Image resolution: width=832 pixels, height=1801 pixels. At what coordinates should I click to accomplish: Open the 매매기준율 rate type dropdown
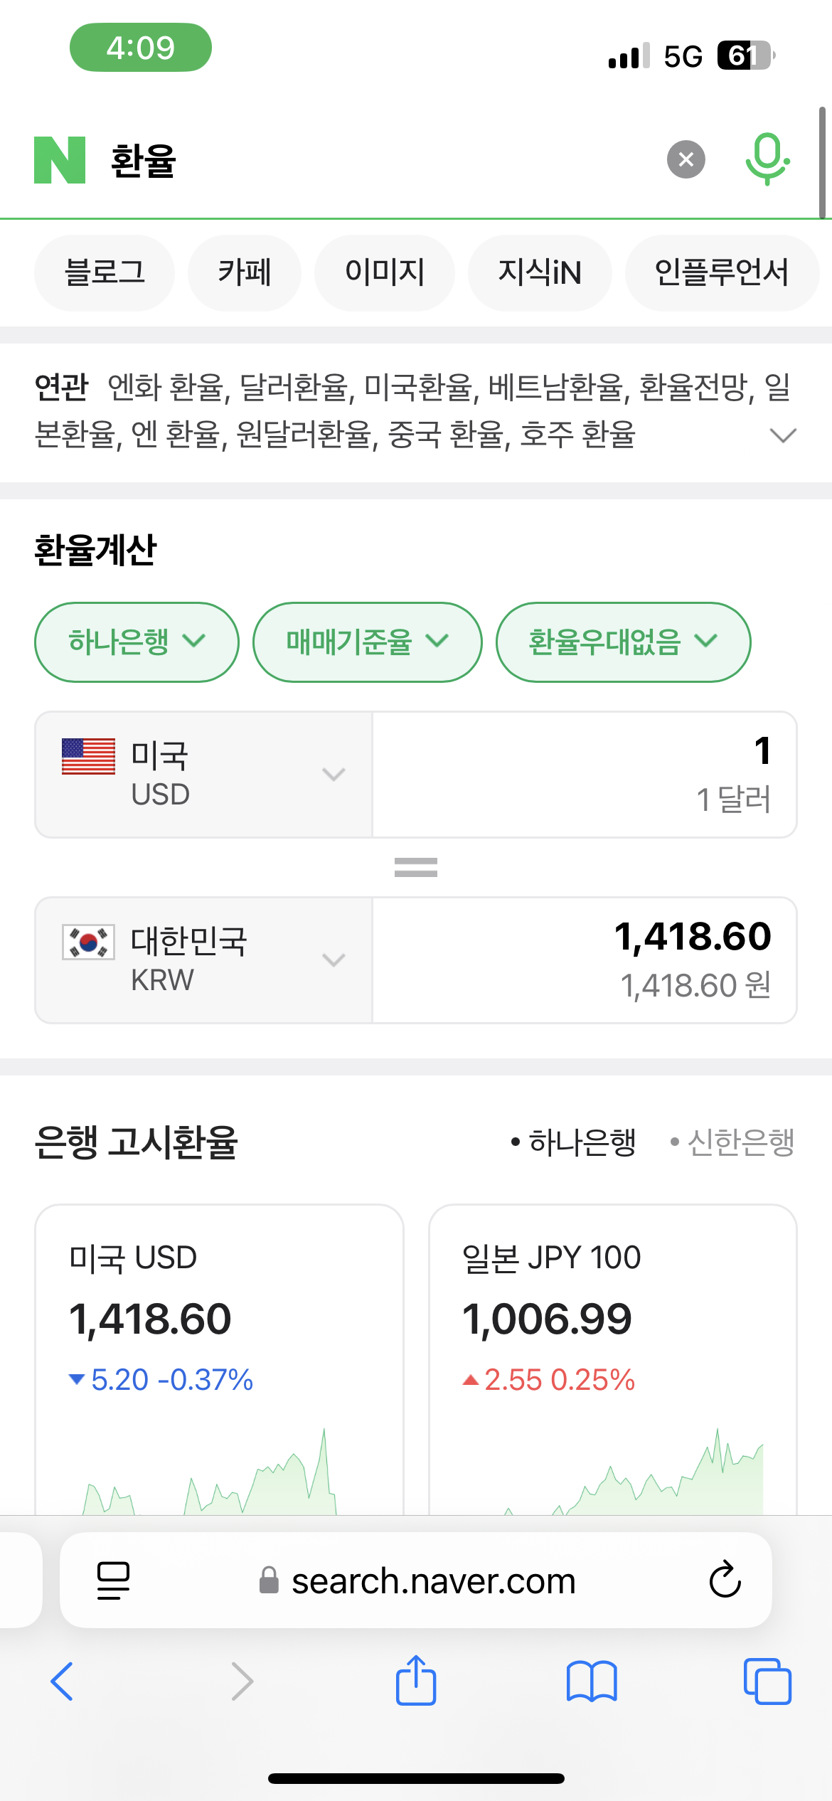(x=367, y=642)
